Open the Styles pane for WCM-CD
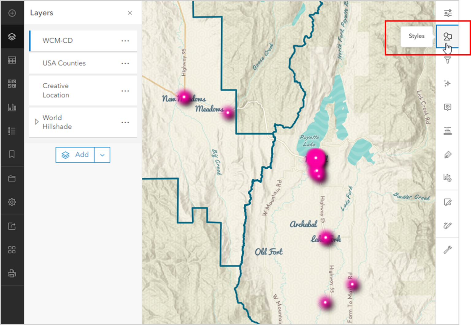The width and height of the screenshot is (471, 325). 447,36
